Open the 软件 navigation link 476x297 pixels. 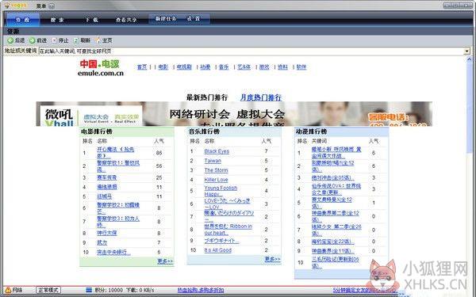[x=301, y=67]
